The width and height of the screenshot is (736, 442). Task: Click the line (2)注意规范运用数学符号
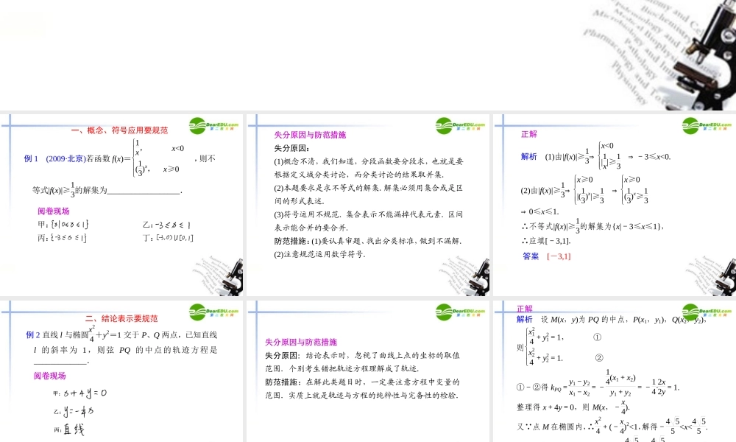pos(319,254)
